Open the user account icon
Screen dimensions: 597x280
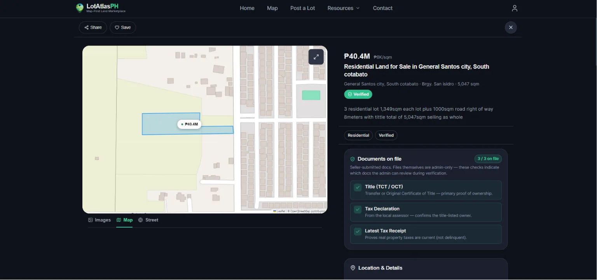(515, 8)
